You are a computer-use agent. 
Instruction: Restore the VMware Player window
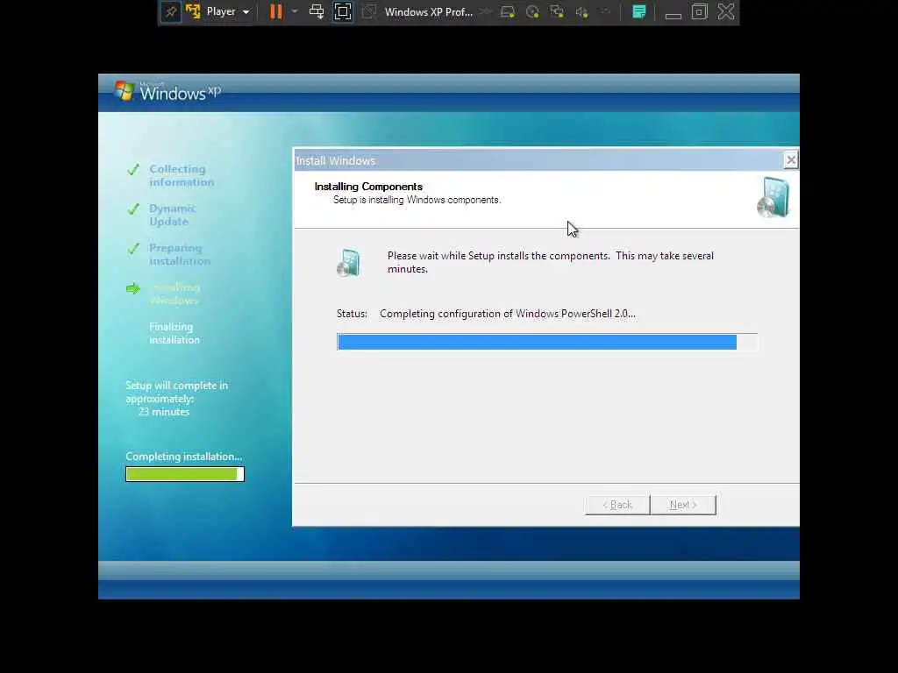tap(699, 11)
